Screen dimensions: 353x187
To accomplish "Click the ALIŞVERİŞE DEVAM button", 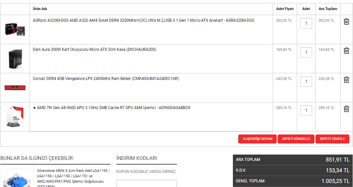I will tap(257, 139).
